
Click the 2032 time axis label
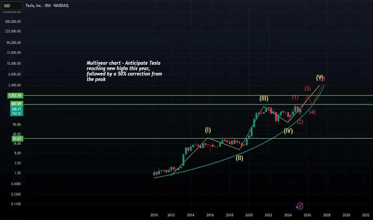[x=366, y=215]
